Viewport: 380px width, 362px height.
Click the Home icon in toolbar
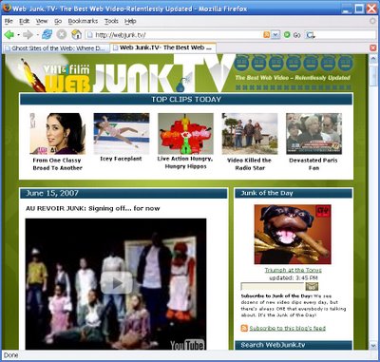[x=76, y=34]
